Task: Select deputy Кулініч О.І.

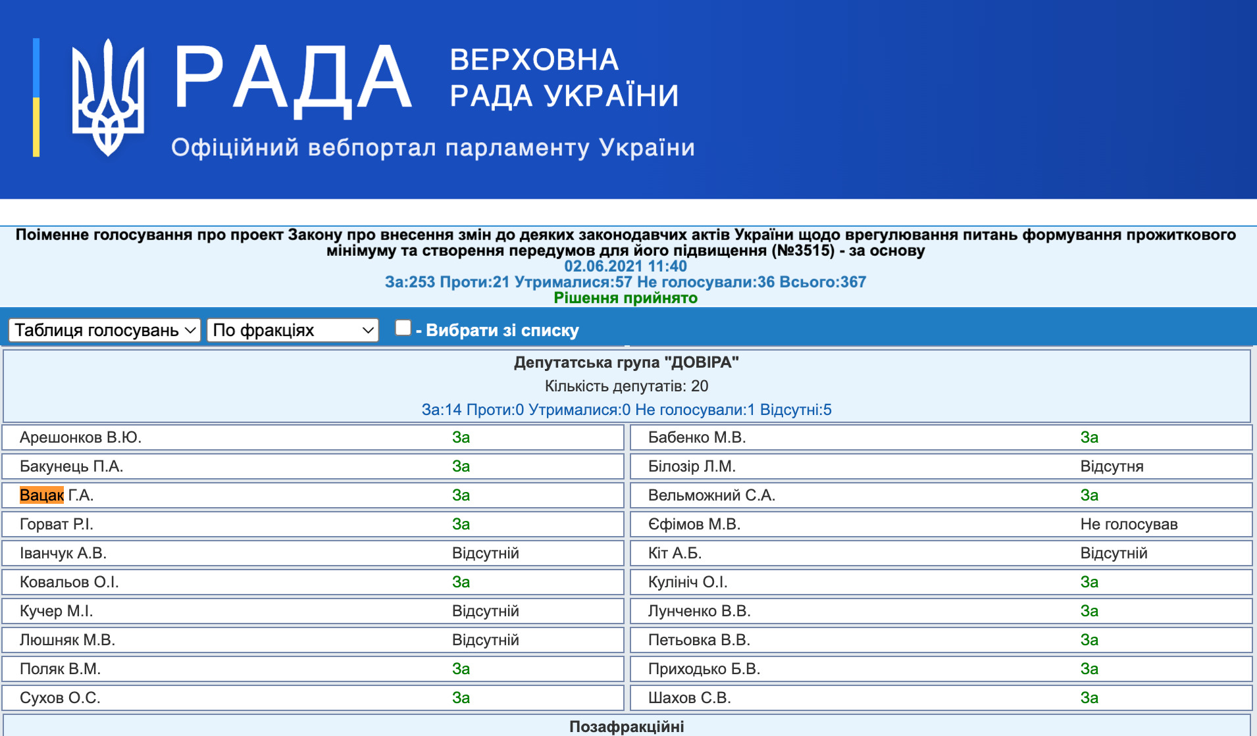Action: [x=688, y=582]
